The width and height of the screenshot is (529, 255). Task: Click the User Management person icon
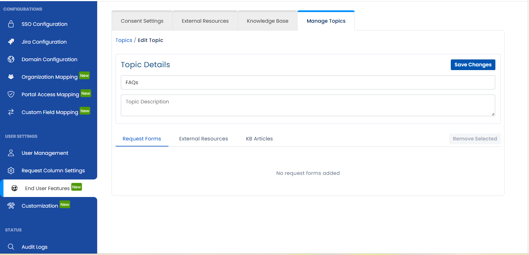[x=11, y=153]
